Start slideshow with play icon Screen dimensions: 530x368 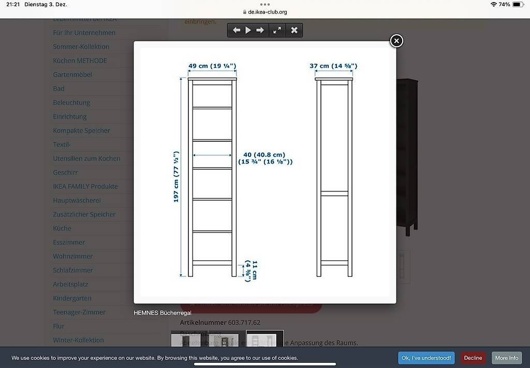pos(248,31)
